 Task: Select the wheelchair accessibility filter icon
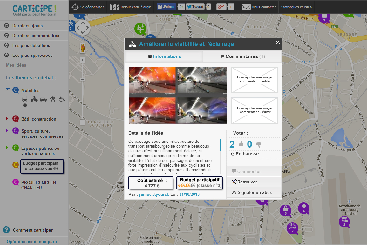pos(61,99)
